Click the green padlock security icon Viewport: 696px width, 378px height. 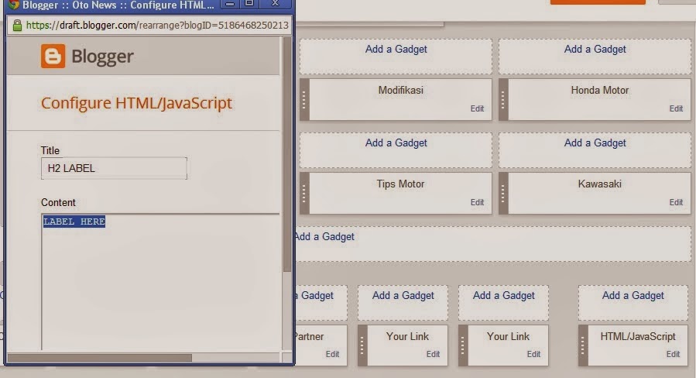point(17,26)
